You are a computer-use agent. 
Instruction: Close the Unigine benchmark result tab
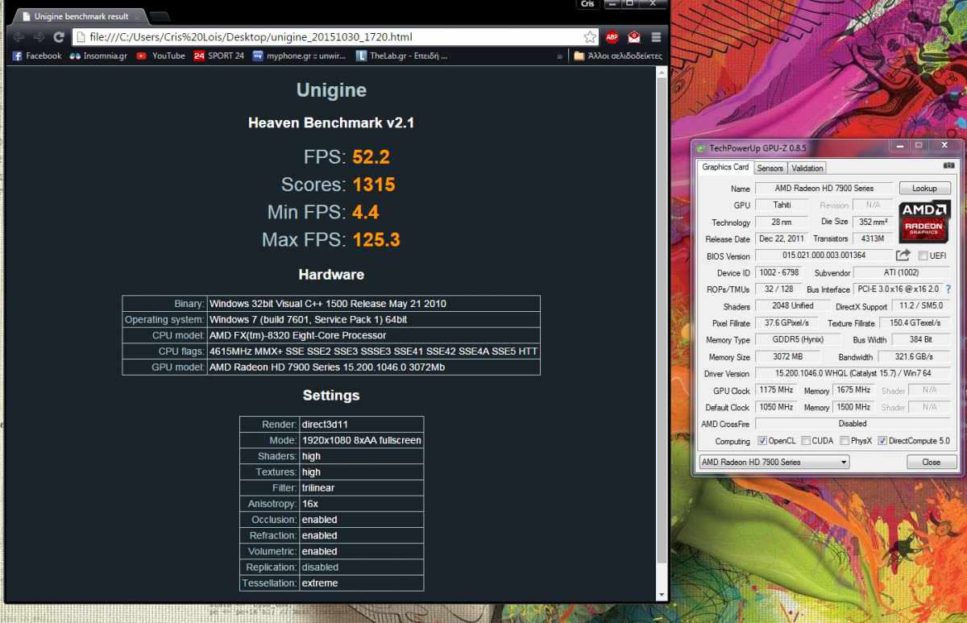click(x=137, y=16)
